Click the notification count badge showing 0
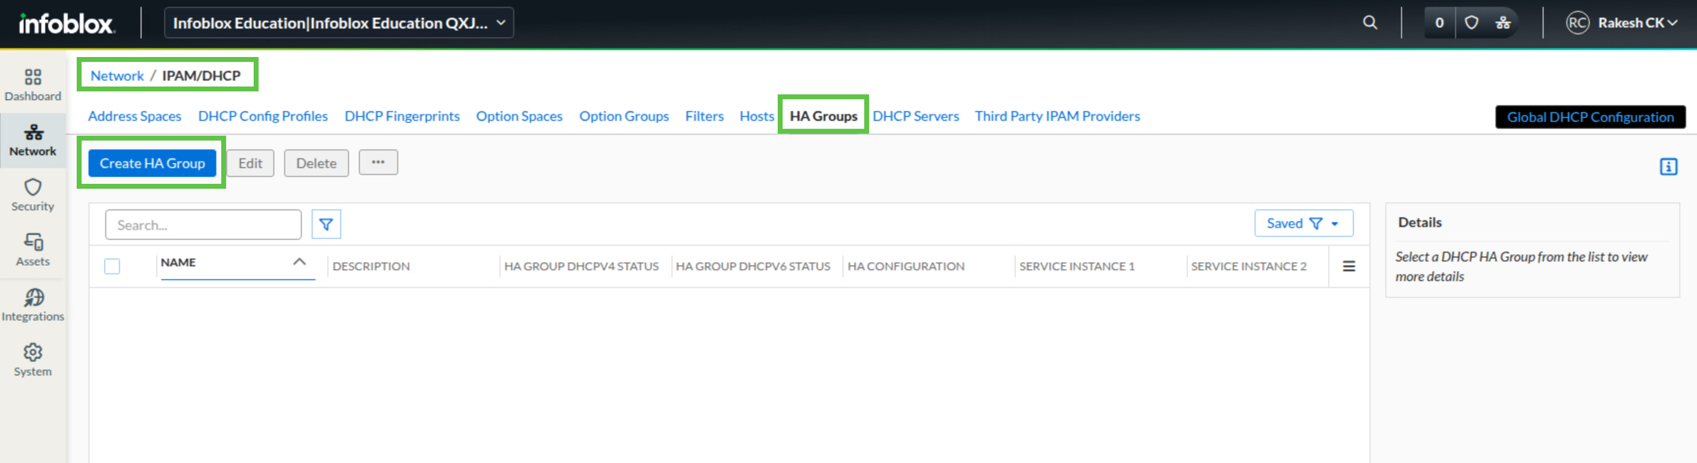This screenshot has height=463, width=1697. [x=1439, y=23]
